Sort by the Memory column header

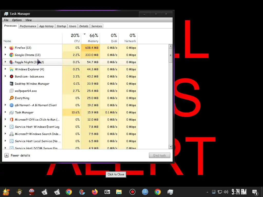[x=90, y=38]
